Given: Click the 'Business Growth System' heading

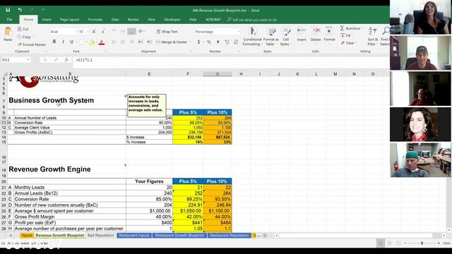Looking at the screenshot, I should point(52,100).
